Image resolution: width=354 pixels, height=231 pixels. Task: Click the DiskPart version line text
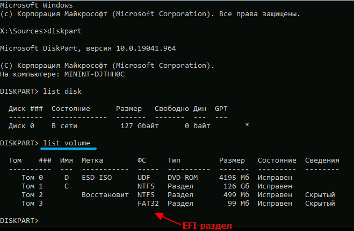88,48
